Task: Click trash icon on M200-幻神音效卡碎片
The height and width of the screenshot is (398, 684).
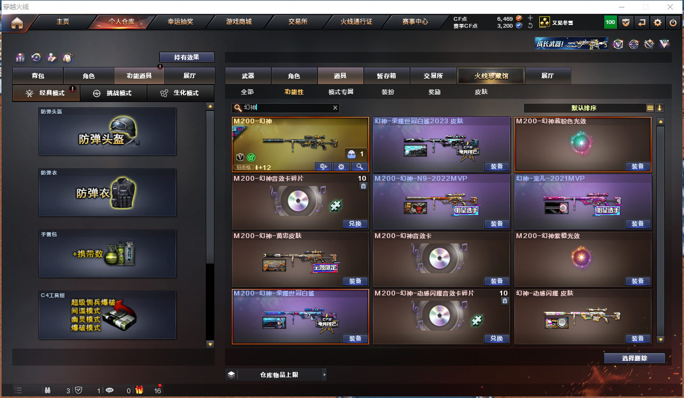Action: [363, 186]
